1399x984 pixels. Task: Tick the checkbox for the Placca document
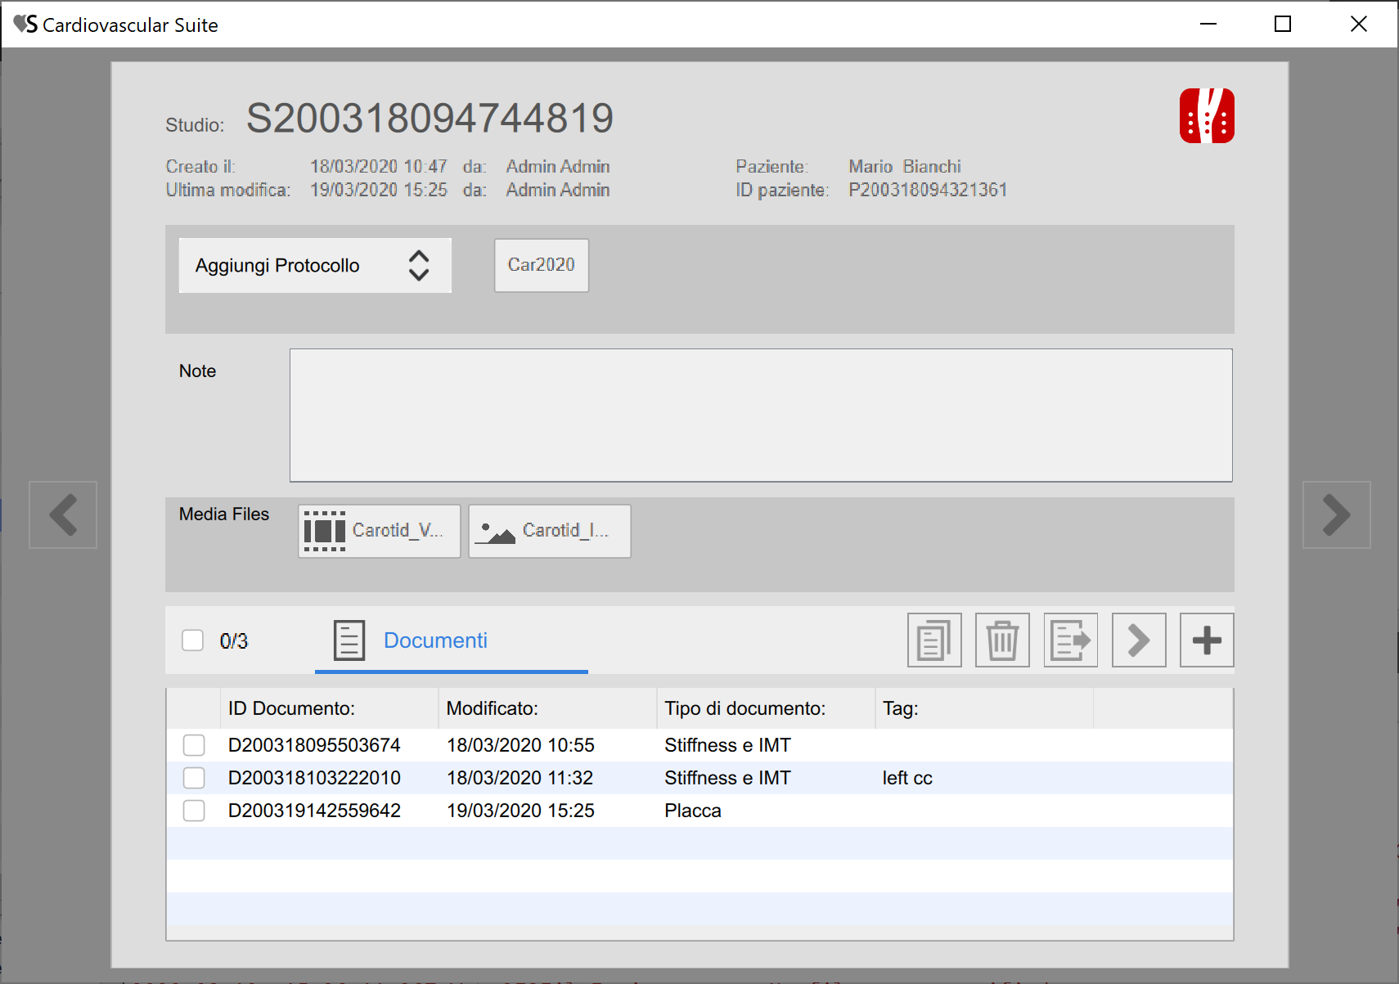tap(194, 811)
